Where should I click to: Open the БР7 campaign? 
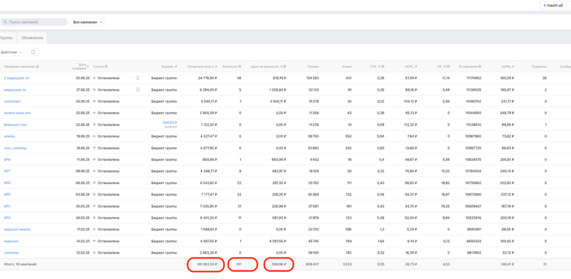click(7, 171)
